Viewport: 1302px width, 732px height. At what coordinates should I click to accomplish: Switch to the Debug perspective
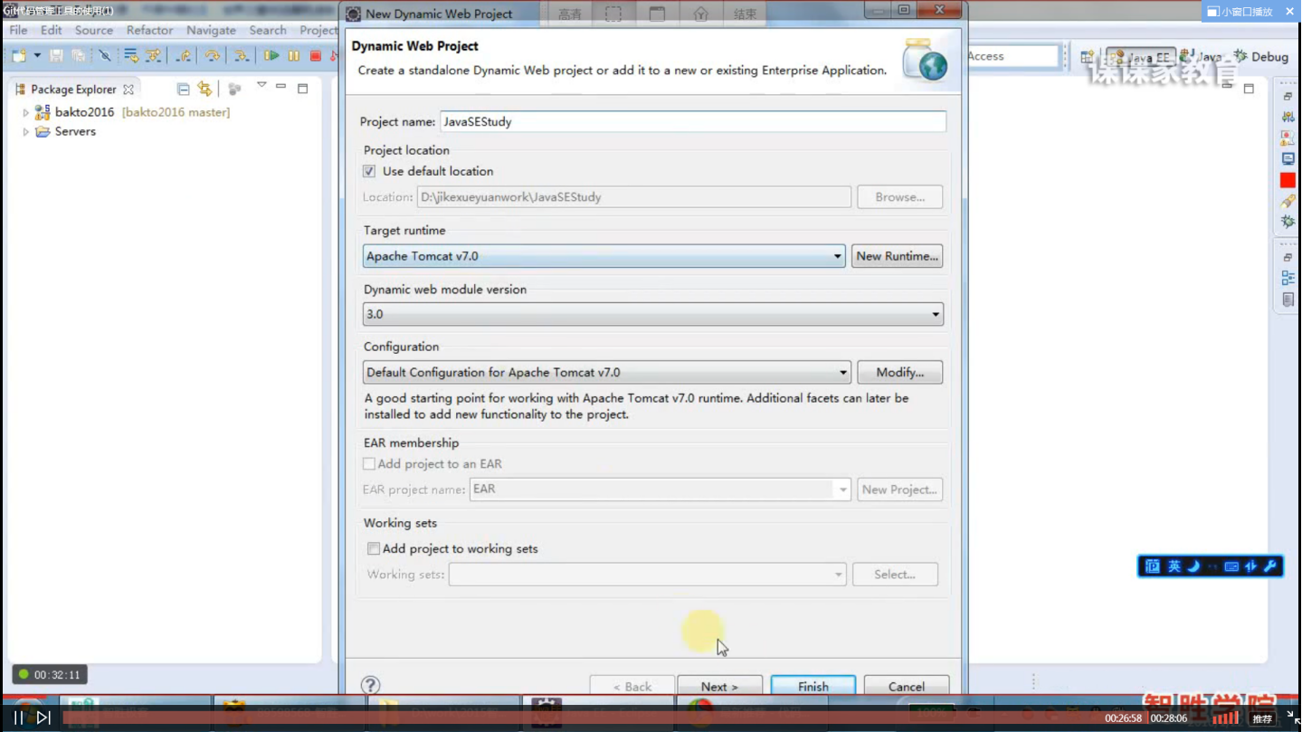click(x=1261, y=56)
